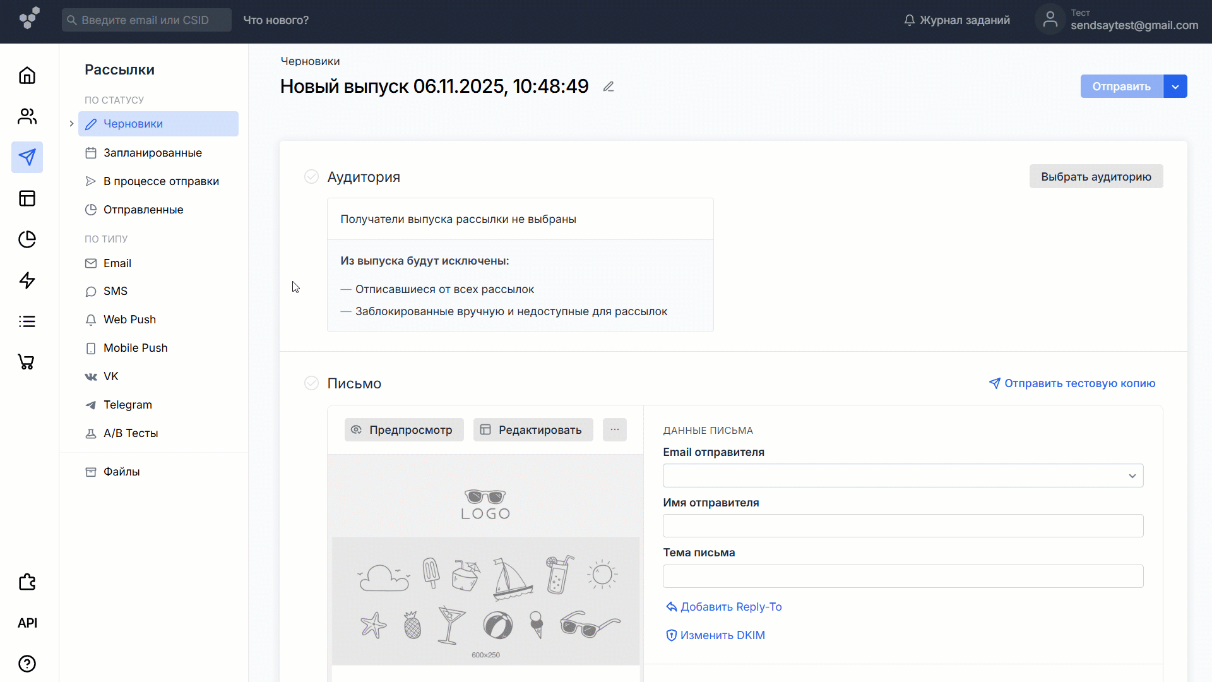Click the Тема письма input field
The height and width of the screenshot is (682, 1212).
pyautogui.click(x=903, y=576)
